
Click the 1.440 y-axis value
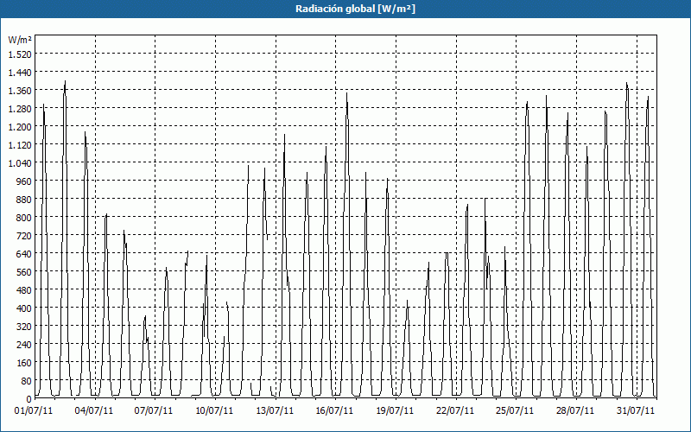click(20, 73)
